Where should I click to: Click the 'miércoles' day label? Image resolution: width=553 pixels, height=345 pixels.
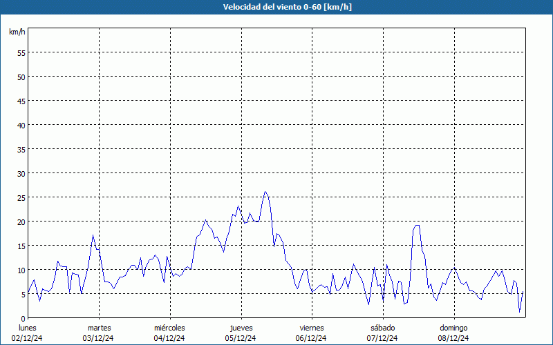click(169, 328)
